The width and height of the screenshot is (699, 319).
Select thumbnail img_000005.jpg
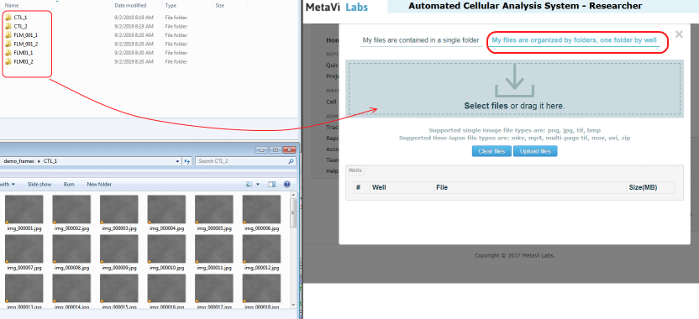[214, 213]
